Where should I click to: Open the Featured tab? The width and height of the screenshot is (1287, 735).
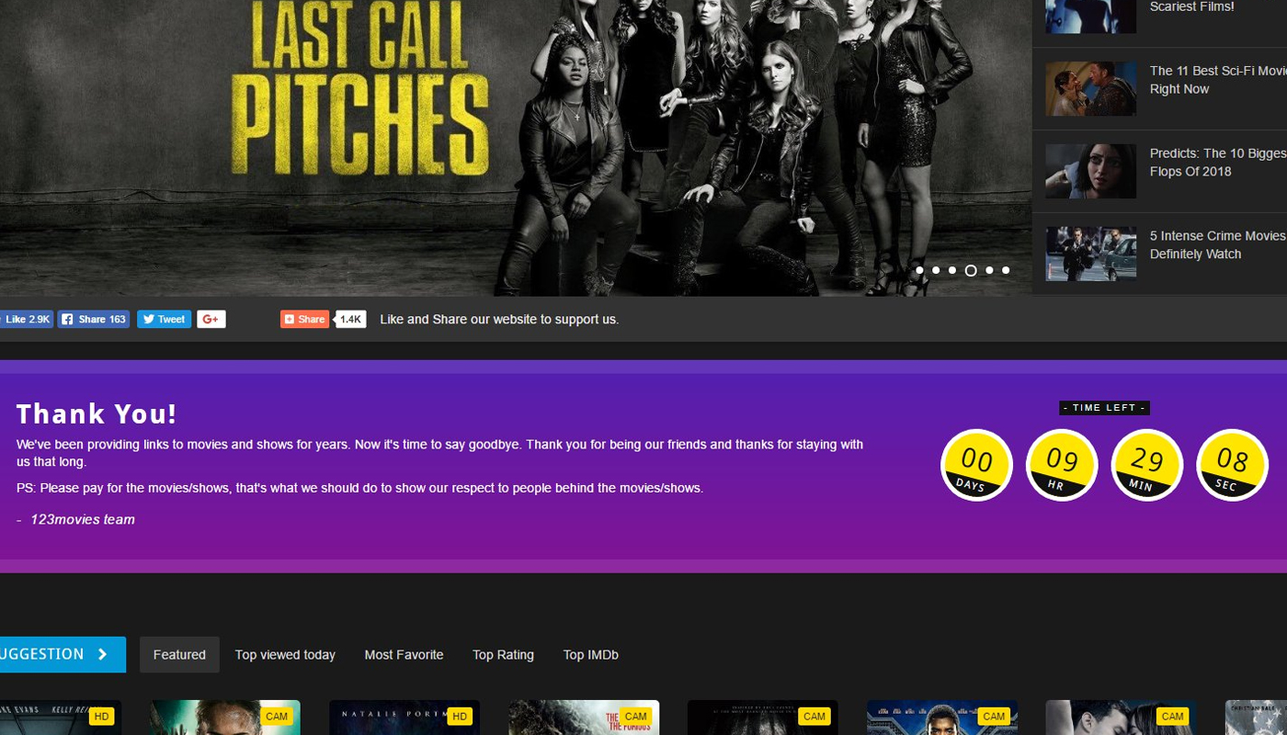point(179,654)
